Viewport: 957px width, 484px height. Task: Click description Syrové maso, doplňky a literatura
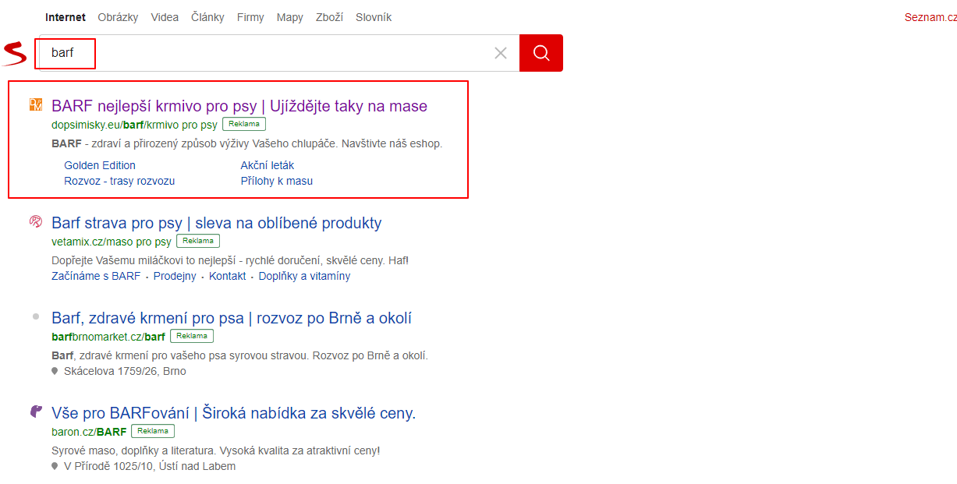tap(216, 450)
